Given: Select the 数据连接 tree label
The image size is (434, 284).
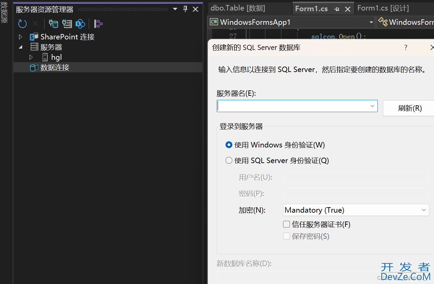Looking at the screenshot, I should (x=55, y=68).
